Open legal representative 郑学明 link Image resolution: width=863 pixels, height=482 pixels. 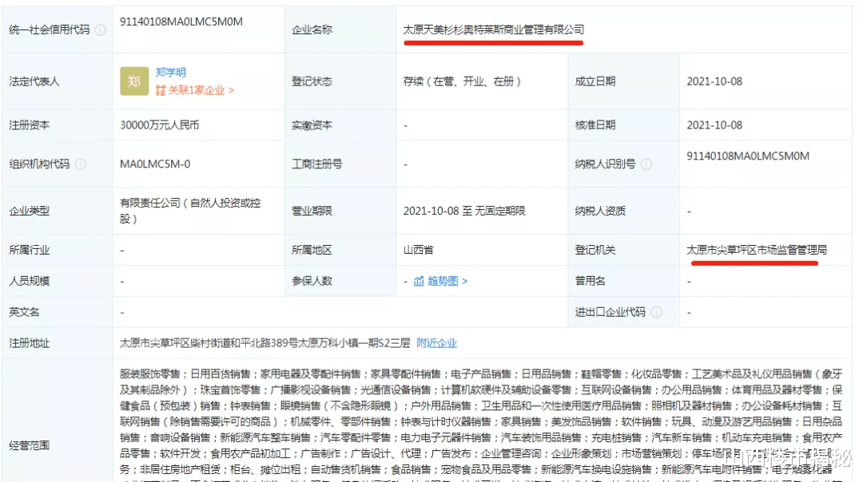tap(171, 72)
